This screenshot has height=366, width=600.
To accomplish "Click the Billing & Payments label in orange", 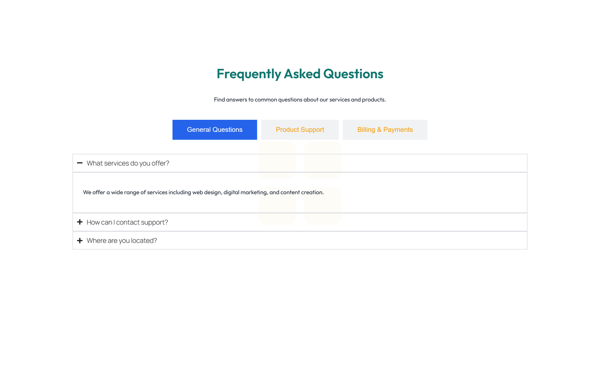I will click(385, 129).
